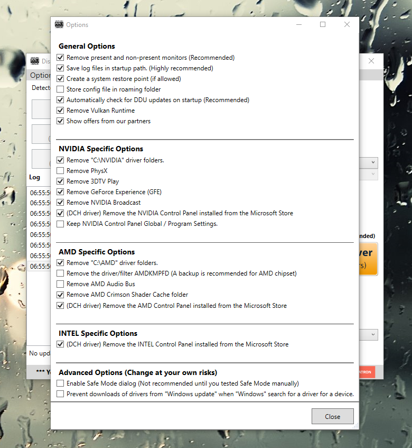
Task: Click the red button at DDU window bottom
Action: [x=367, y=372]
